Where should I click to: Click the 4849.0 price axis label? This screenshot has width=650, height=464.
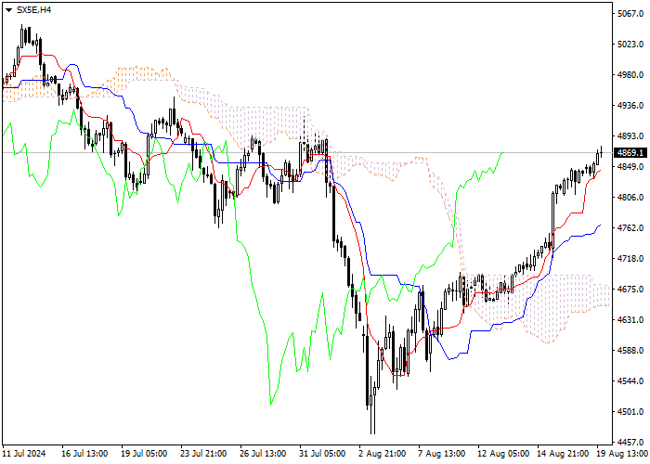pyautogui.click(x=630, y=167)
